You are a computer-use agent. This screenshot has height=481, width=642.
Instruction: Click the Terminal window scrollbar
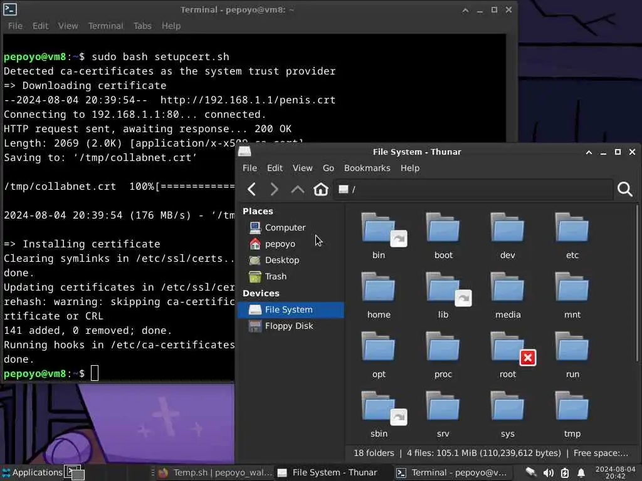[510, 88]
